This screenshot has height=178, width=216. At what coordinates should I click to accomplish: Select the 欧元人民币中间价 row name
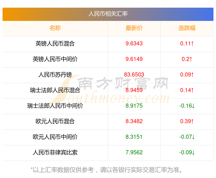click(x=55, y=137)
